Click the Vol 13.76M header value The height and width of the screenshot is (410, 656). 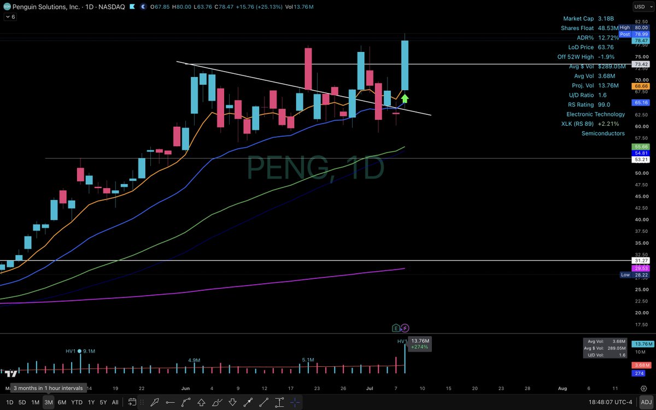coord(300,6)
